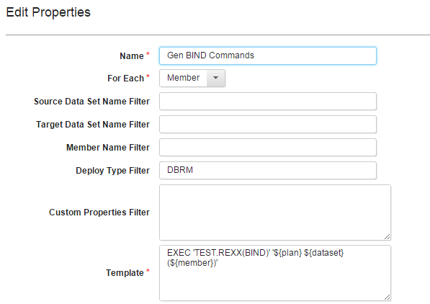
Task: Click the Target Data Set Name Filter label
Action: pyautogui.click(x=93, y=125)
